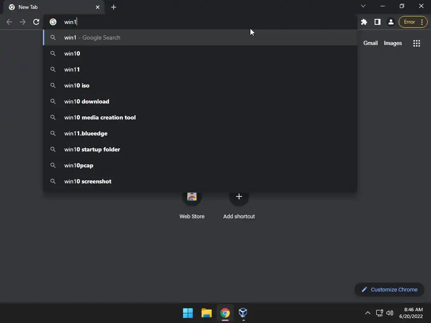Pick the 'win10 iso' suggestion
431x323 pixels.
click(x=200, y=85)
